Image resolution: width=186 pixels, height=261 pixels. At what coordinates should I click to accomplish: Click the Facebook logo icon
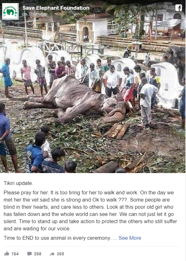pyautogui.click(x=179, y=8)
